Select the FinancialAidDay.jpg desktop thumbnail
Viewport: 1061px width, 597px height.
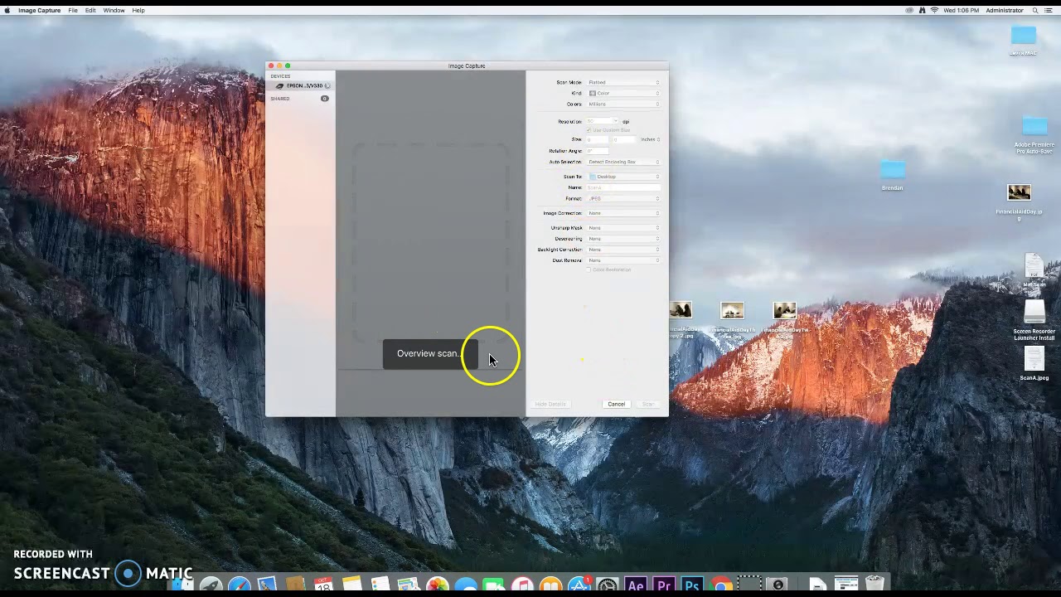click(x=1019, y=192)
